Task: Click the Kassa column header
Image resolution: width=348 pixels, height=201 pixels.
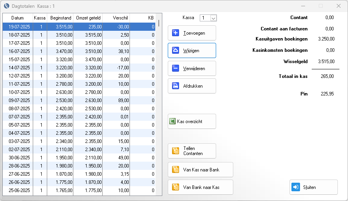Action: (x=40, y=18)
